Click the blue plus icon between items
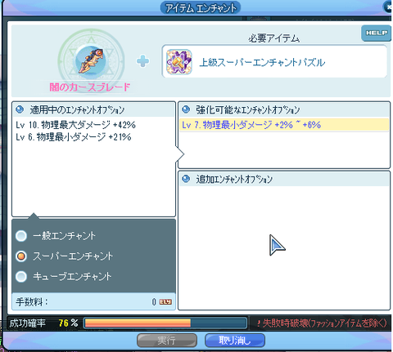The height and width of the screenshot is (352, 393). click(142, 61)
